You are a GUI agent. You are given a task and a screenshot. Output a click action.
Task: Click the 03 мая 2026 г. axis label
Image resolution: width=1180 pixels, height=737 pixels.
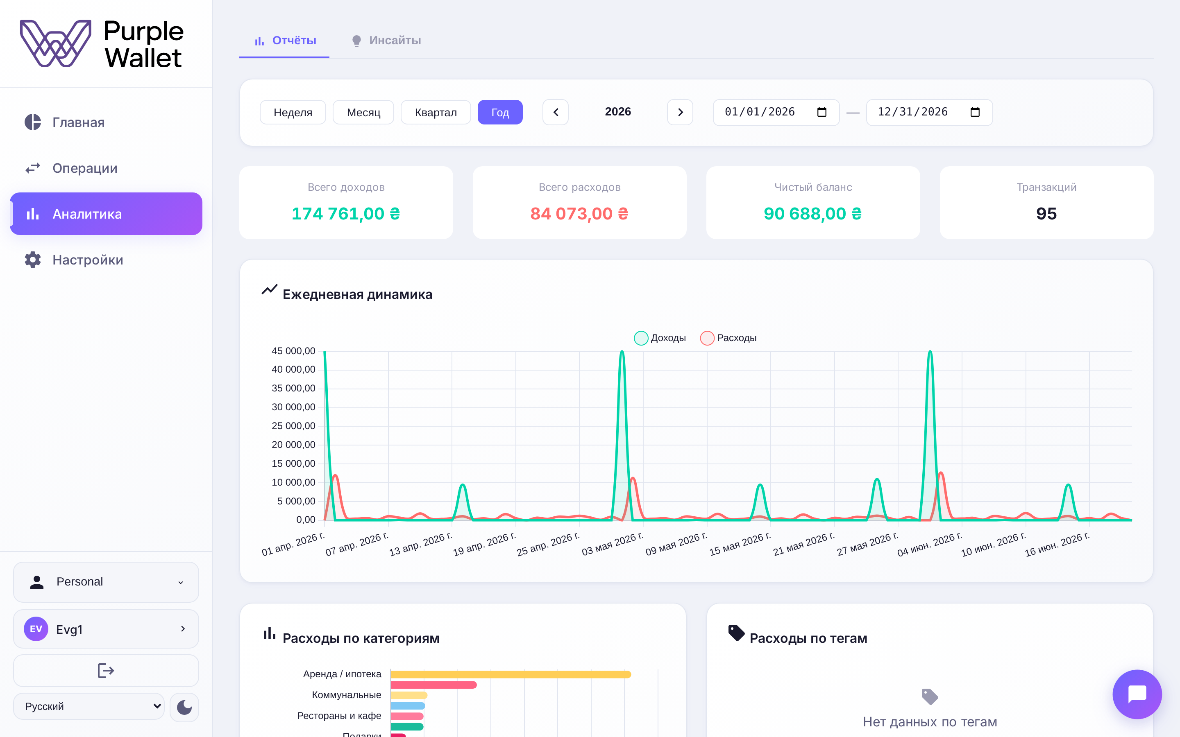(x=613, y=544)
